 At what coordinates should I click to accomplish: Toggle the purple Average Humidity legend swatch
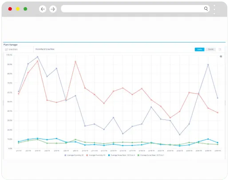(65, 155)
